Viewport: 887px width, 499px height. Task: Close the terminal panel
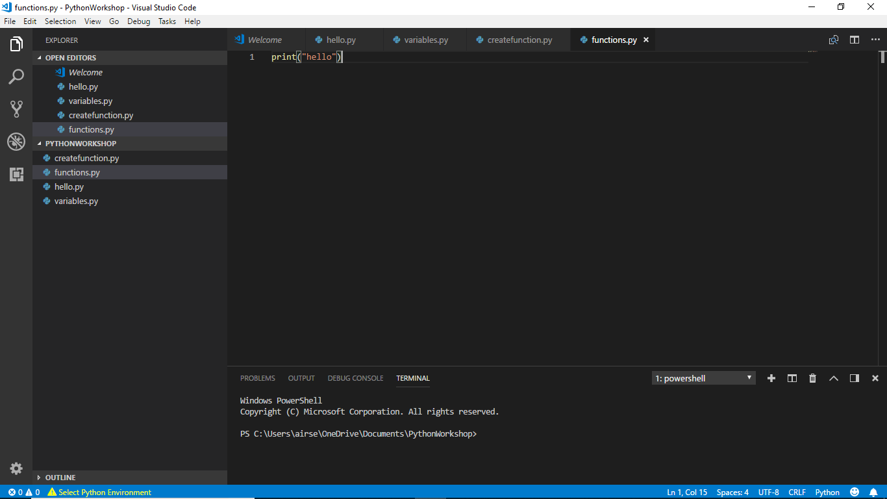coord(875,378)
